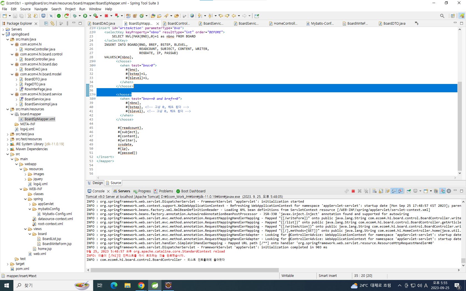Screen dimensions: 466x291
Task: Switch to BoardDAO.java editor tab
Action: 103,24
